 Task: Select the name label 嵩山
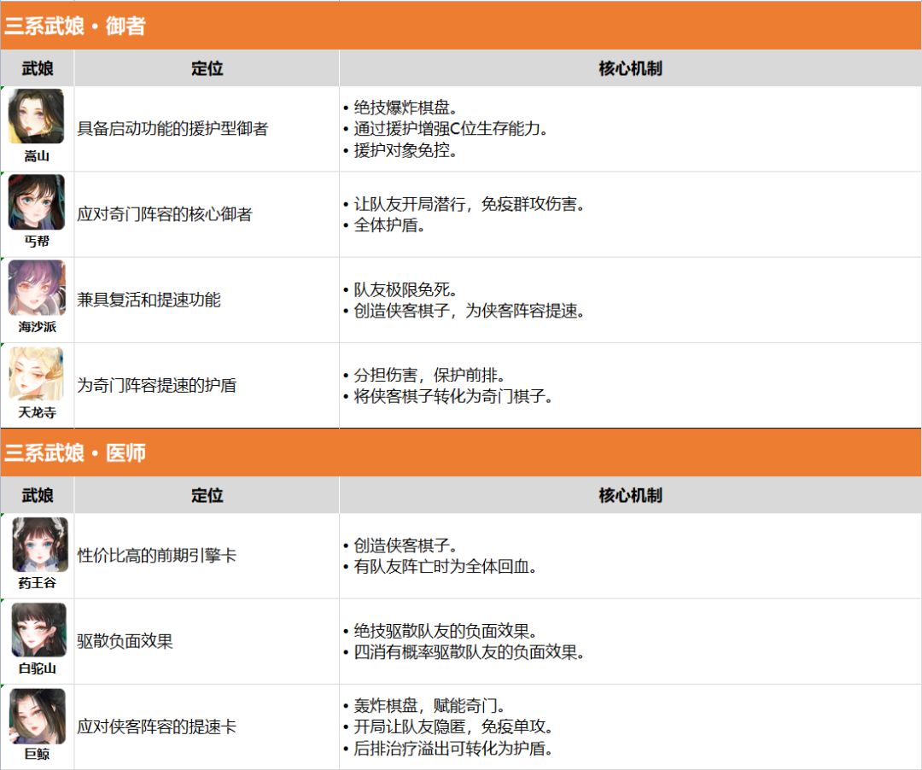37,155
